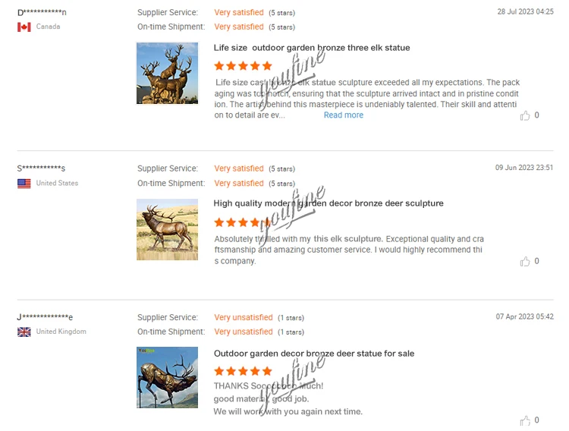This screenshot has height=431, width=569.
Task: Expand the review with Read more
Action: pos(343,115)
